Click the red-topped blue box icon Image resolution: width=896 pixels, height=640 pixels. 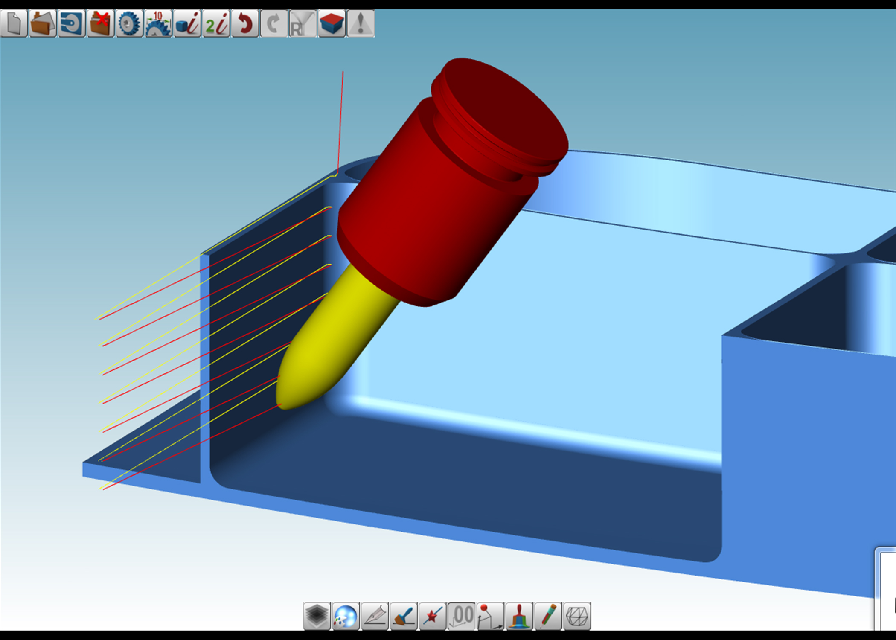[x=332, y=23]
